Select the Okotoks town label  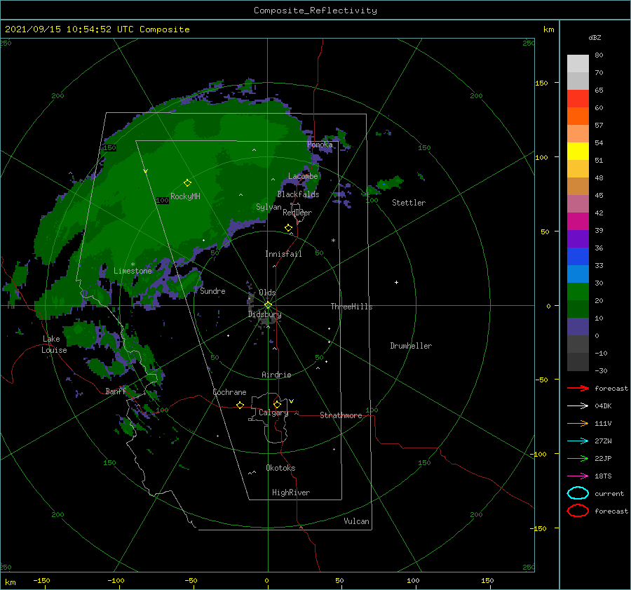280,467
